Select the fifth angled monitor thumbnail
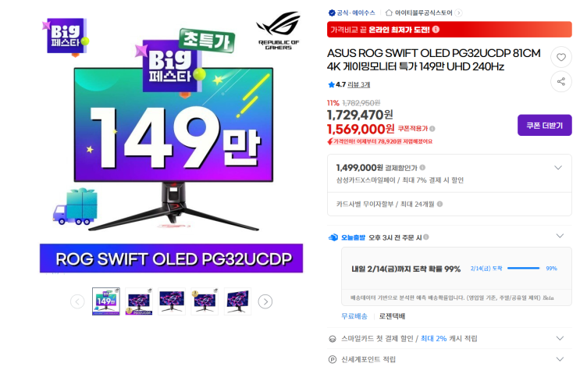 coord(237,301)
